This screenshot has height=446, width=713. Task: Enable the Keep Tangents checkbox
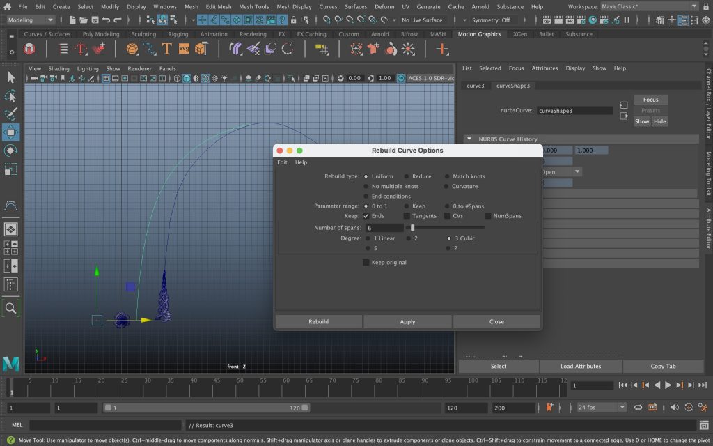[x=407, y=216]
